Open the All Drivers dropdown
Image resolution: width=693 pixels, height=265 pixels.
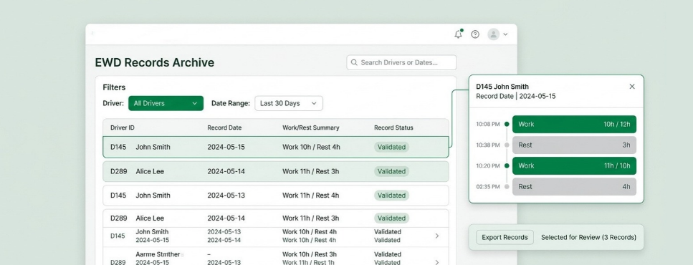click(x=166, y=103)
